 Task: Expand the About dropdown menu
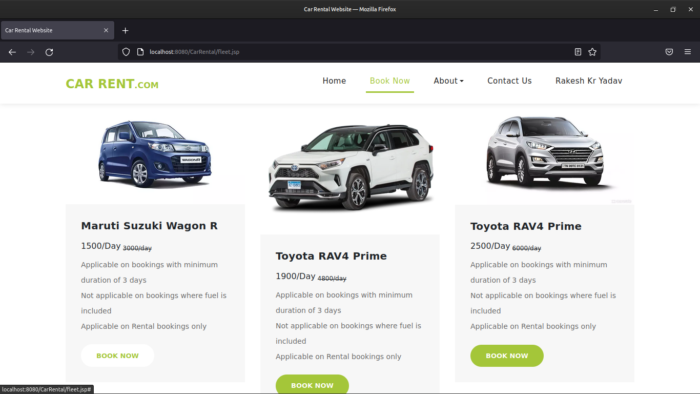click(x=448, y=81)
